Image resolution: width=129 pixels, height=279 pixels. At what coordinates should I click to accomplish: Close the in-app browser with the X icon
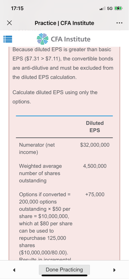point(10,23)
